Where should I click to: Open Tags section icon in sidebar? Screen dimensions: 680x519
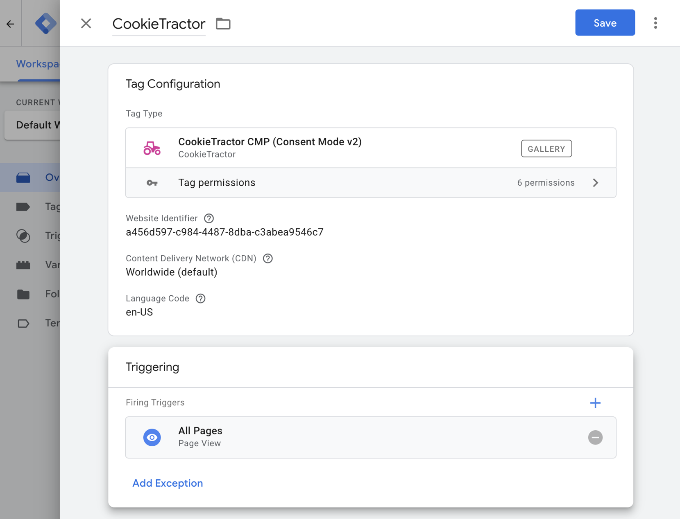click(x=23, y=207)
